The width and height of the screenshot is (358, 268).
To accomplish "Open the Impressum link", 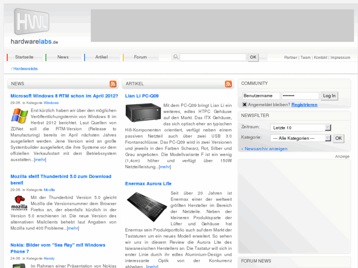I will [340, 58].
